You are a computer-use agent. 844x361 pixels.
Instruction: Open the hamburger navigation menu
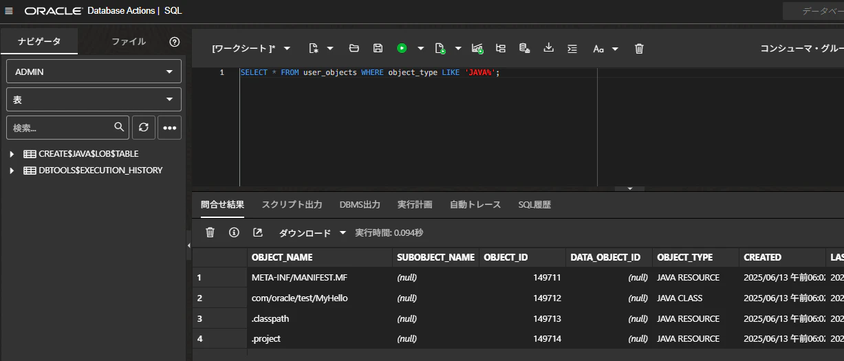coord(9,11)
